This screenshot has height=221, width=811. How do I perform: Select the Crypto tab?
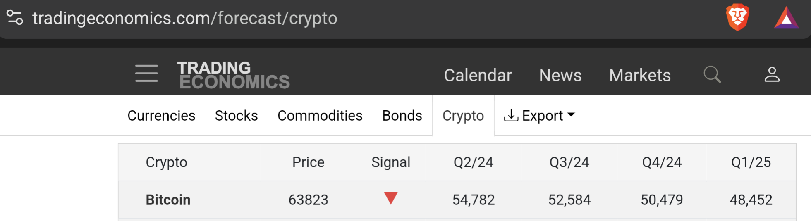tap(463, 116)
